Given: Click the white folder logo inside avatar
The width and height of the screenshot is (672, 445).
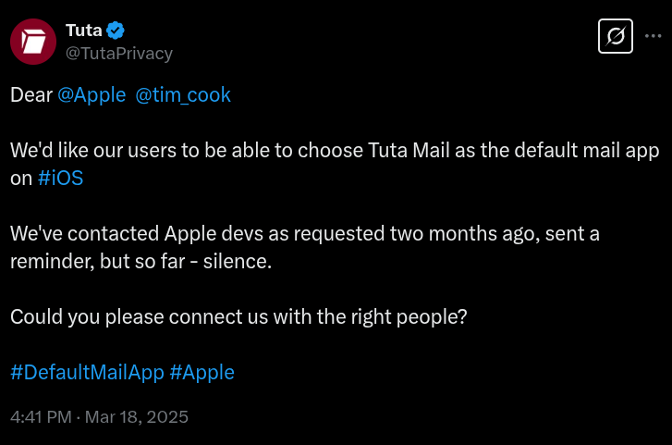Looking at the screenshot, I should click(33, 42).
